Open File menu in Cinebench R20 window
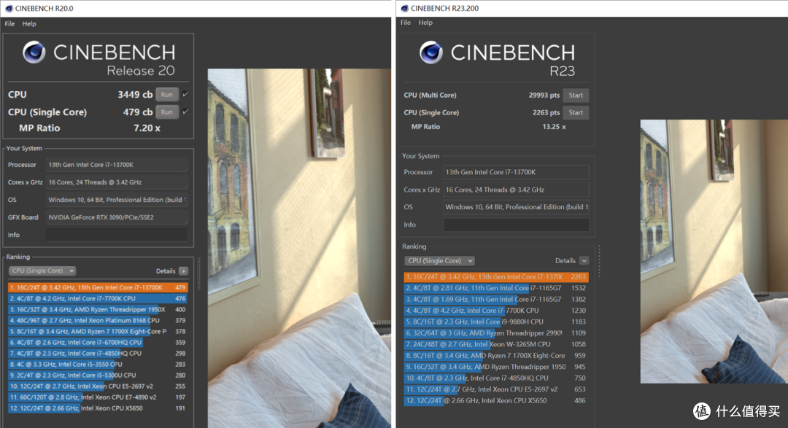This screenshot has height=428, width=788. pyautogui.click(x=9, y=23)
